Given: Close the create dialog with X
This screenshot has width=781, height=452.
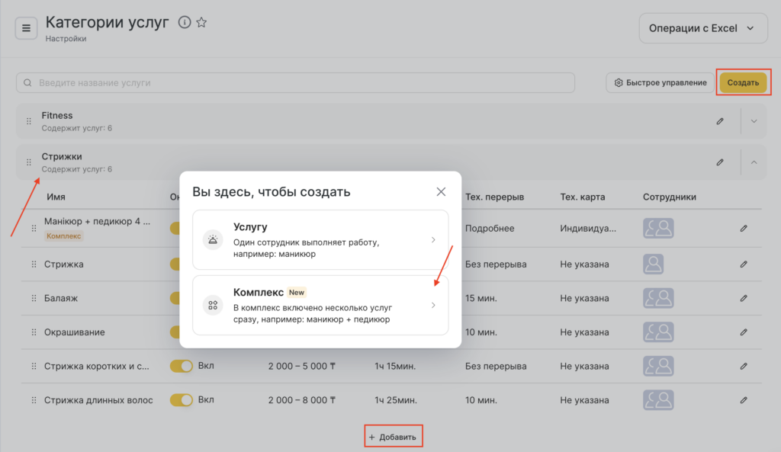Looking at the screenshot, I should [441, 192].
